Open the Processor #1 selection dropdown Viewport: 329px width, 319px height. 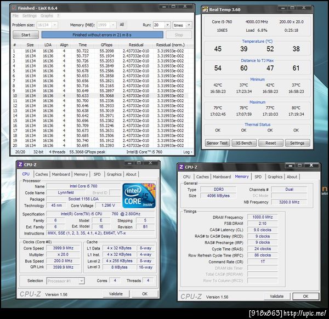coord(82,281)
